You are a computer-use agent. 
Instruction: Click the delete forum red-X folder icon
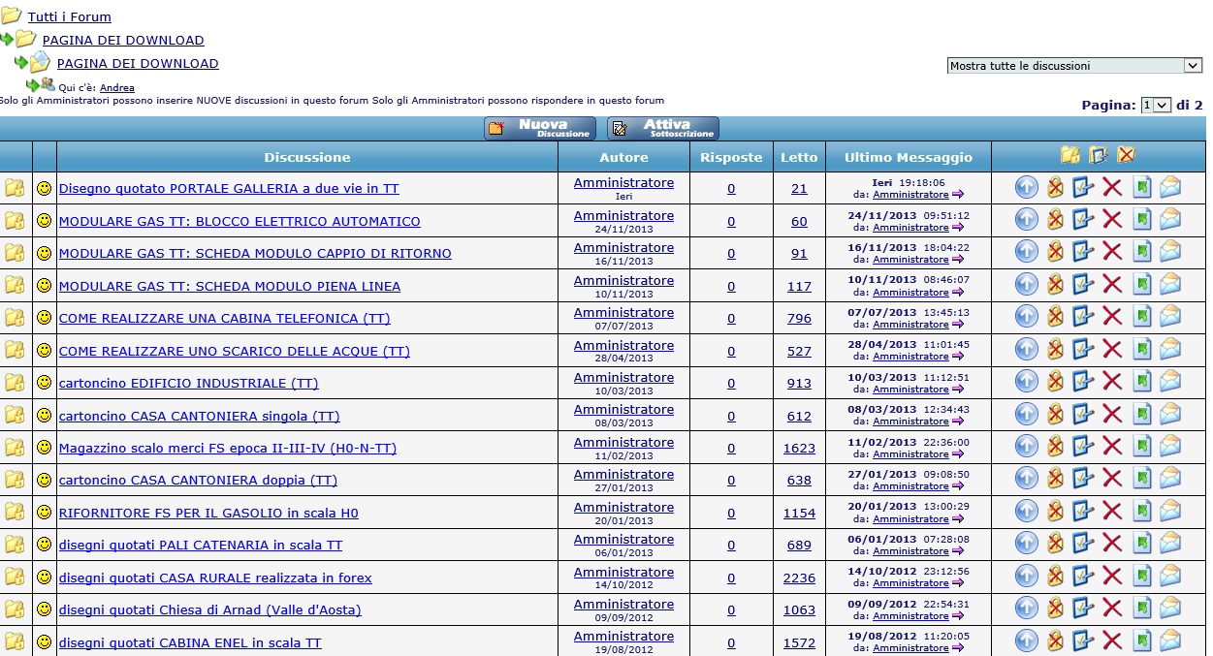coord(1126,155)
